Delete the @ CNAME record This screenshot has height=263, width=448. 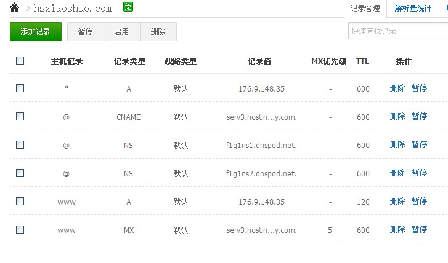pos(397,116)
